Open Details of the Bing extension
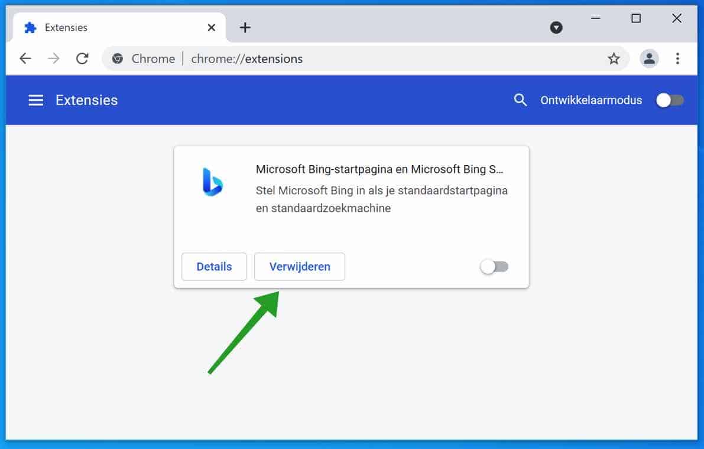This screenshot has height=449, width=704. click(x=214, y=267)
